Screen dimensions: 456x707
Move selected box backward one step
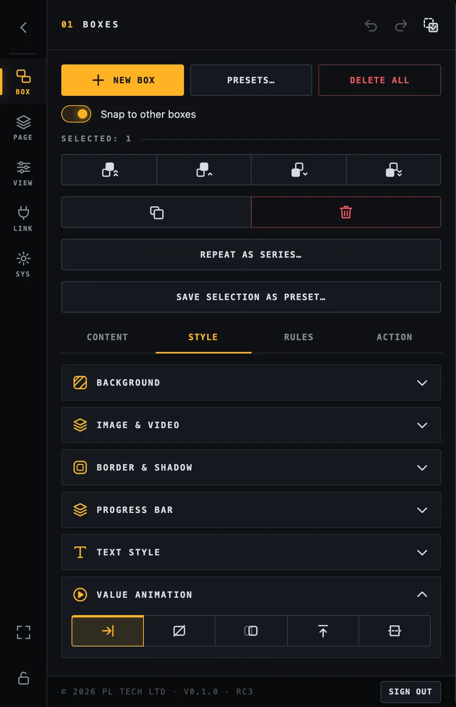tap(299, 170)
